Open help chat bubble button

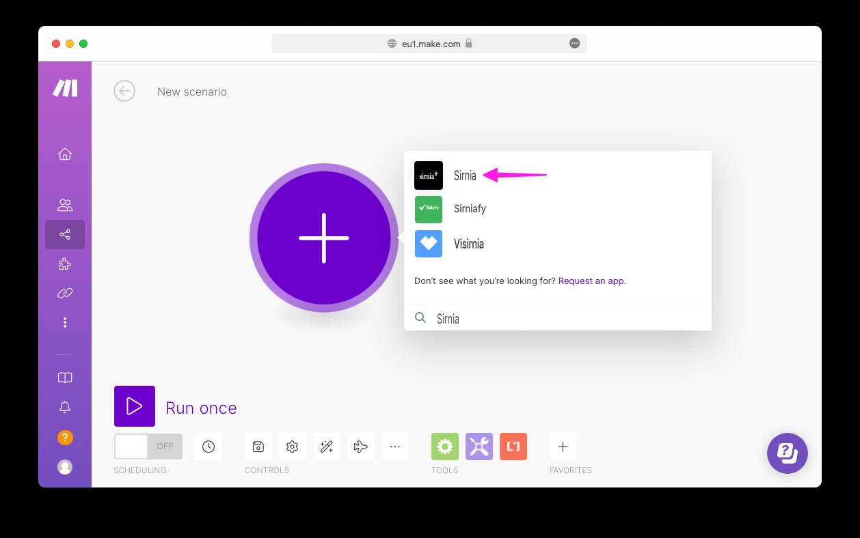tap(788, 453)
